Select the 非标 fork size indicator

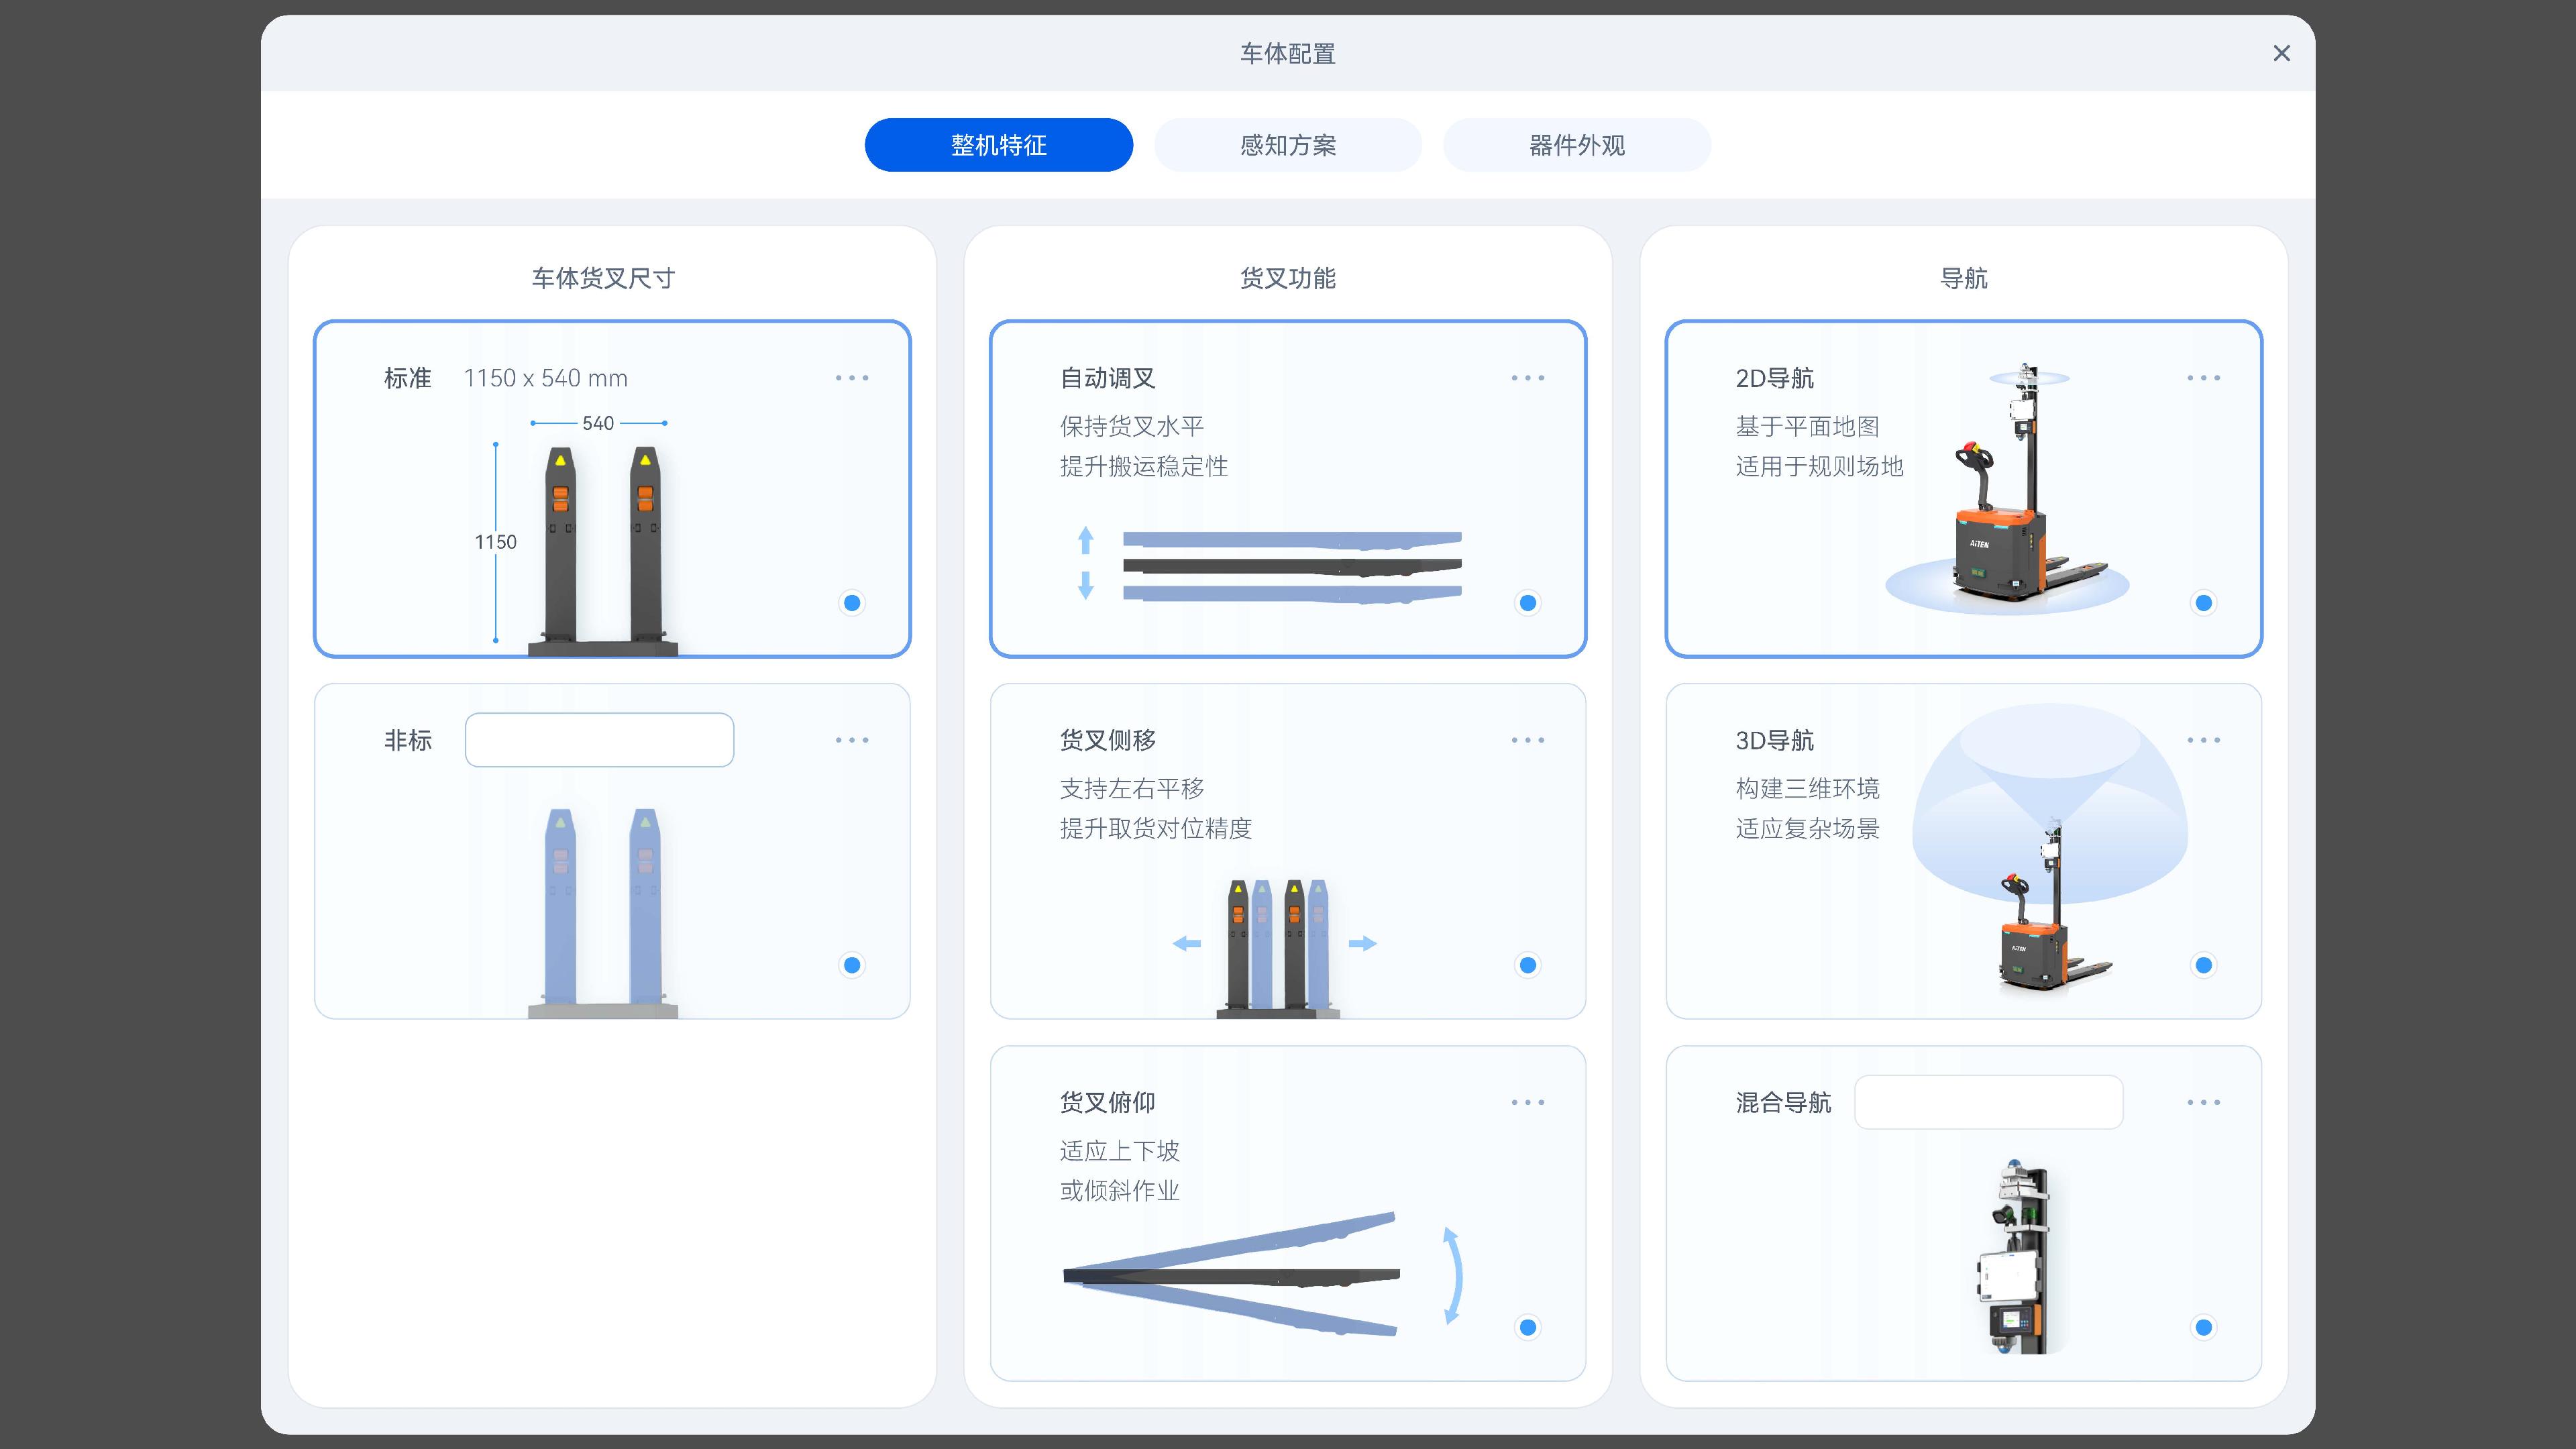[851, 964]
